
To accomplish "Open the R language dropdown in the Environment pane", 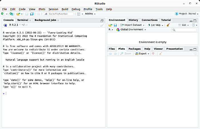I will tap(111, 29).
